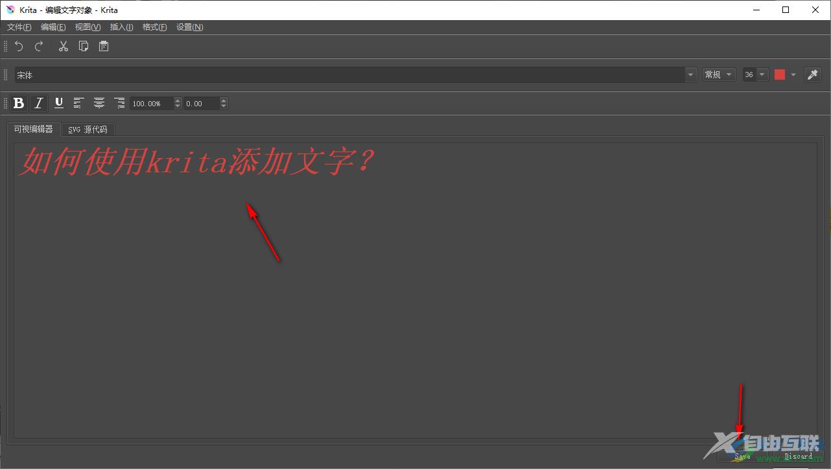Click the red text 如何使用krita添加文字？
Image resolution: width=831 pixels, height=469 pixels.
pos(196,162)
